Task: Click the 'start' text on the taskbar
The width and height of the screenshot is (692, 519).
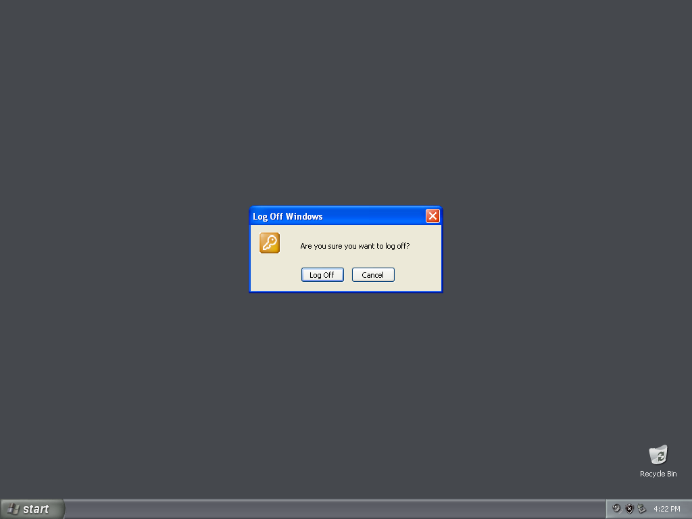Action: pos(36,509)
